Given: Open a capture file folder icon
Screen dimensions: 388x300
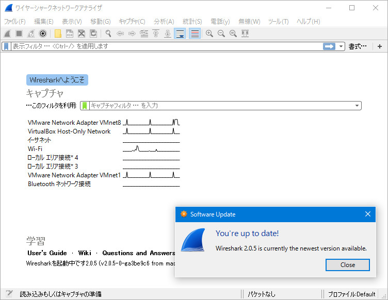Looking at the screenshot, I should 58,34.
